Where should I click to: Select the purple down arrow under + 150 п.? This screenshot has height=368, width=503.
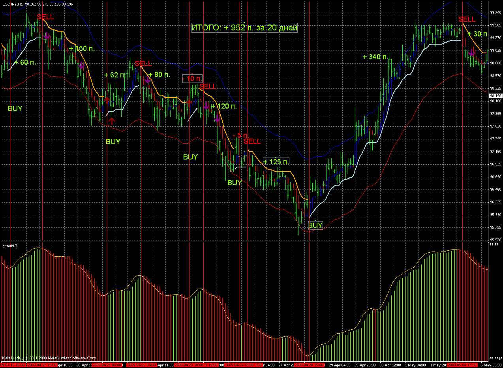tap(81, 66)
